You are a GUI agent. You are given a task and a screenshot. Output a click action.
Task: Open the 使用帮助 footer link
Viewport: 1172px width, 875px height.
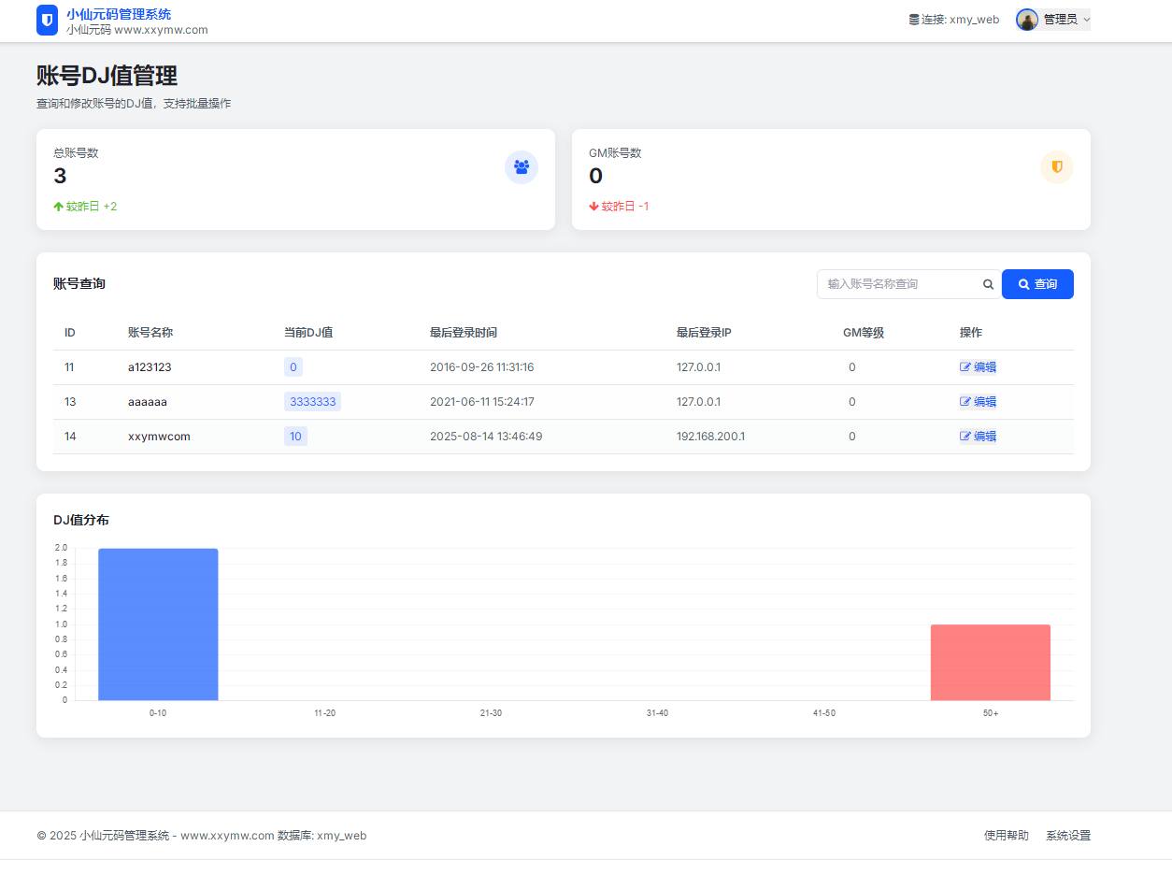pos(1007,836)
